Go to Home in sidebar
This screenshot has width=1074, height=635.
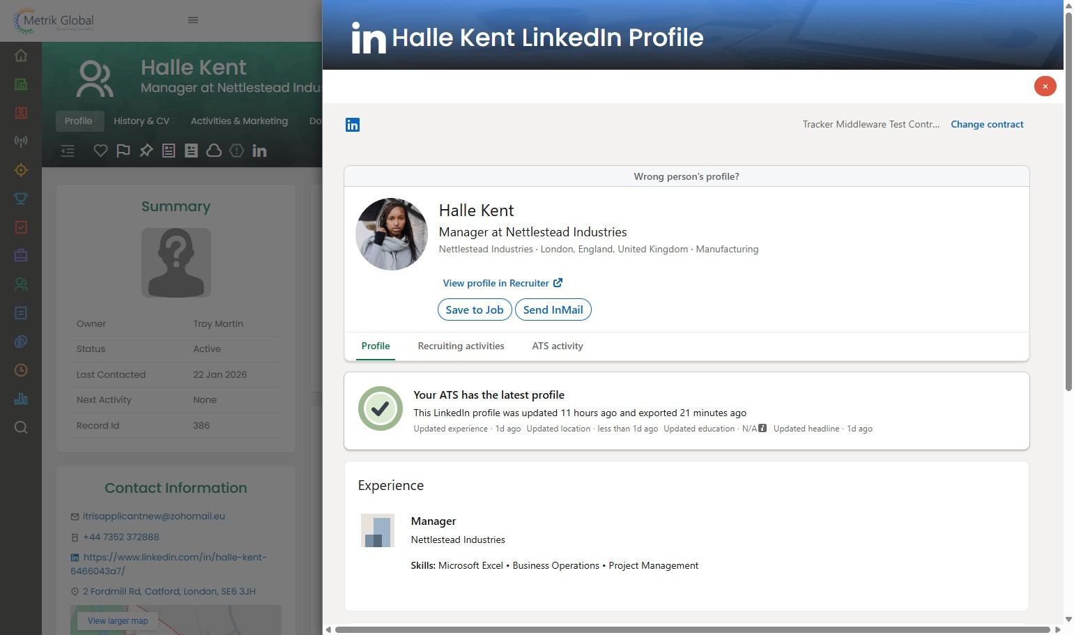click(21, 56)
